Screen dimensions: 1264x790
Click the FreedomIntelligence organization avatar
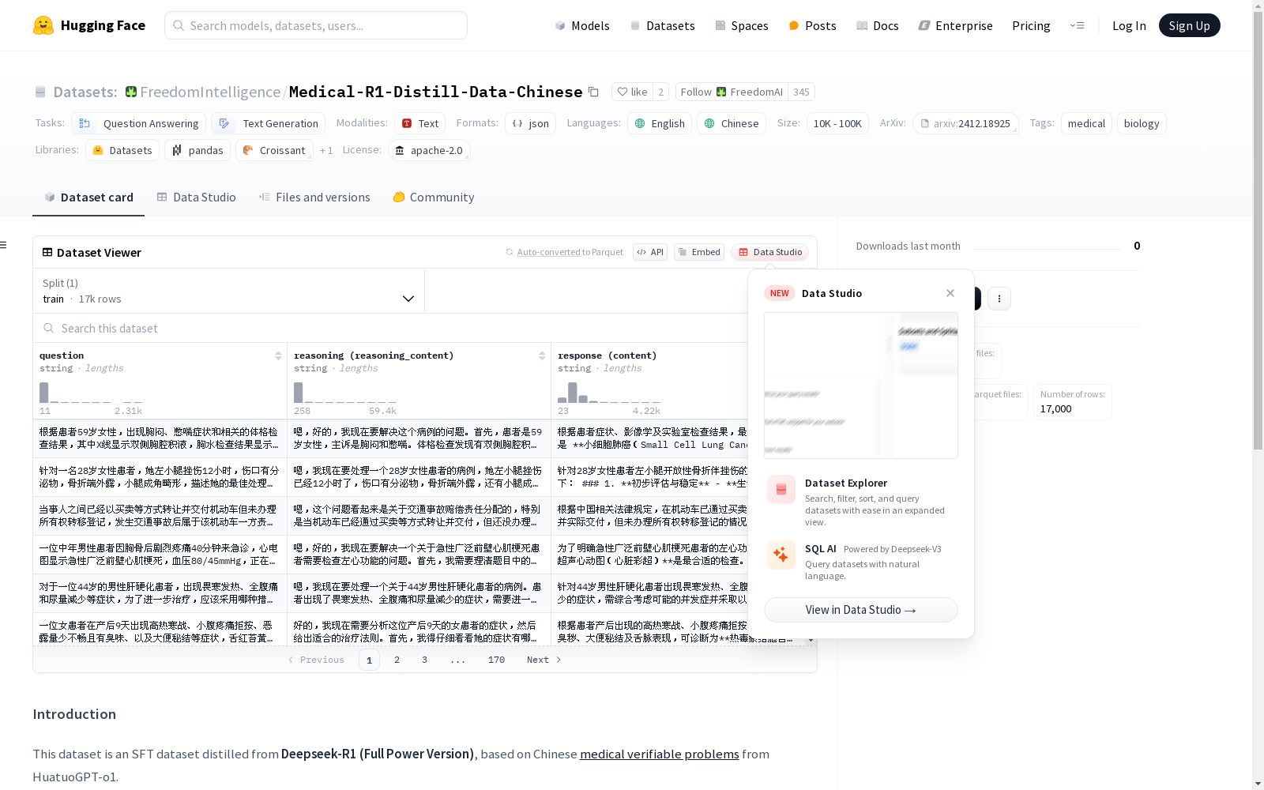click(x=131, y=92)
